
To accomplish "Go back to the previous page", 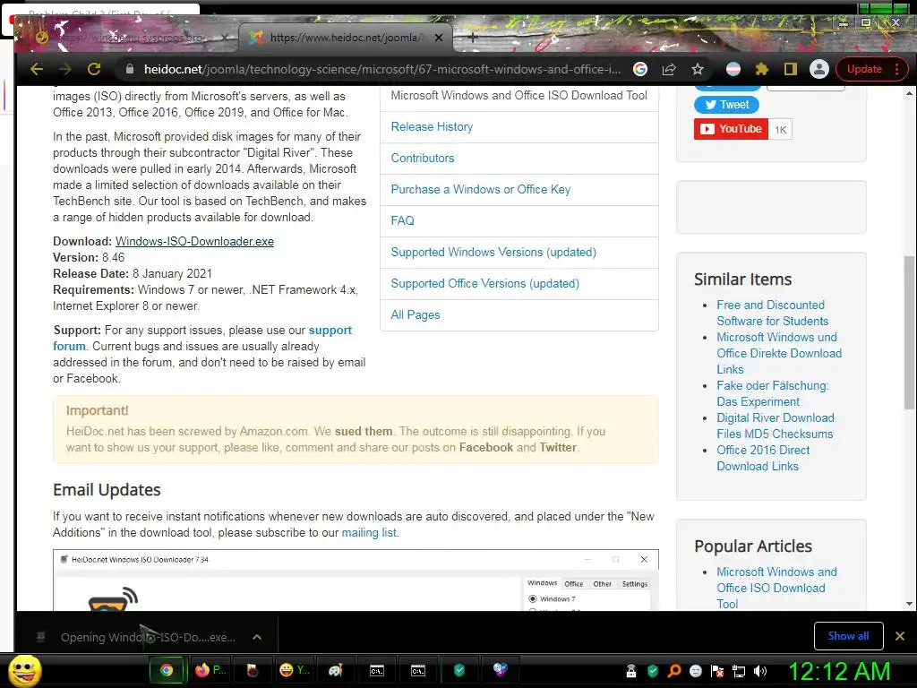I will tap(37, 69).
